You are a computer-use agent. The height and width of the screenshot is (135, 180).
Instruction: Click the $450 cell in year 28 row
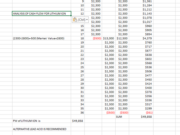[141, 80]
